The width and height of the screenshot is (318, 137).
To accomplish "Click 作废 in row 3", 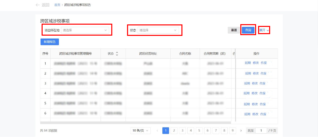I will coord(262,83).
